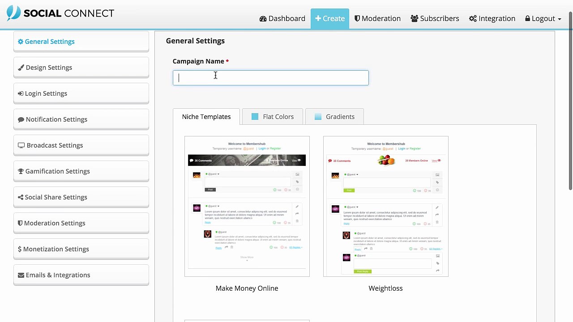
Task: Open the Integration page
Action: tap(492, 18)
